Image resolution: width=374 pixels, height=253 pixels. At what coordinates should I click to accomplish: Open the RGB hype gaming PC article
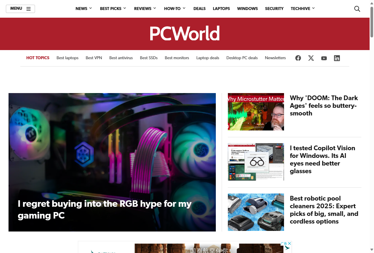[105, 209]
